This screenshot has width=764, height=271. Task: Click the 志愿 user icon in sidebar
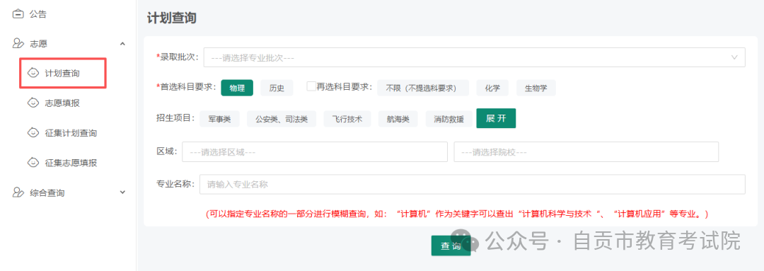point(18,44)
